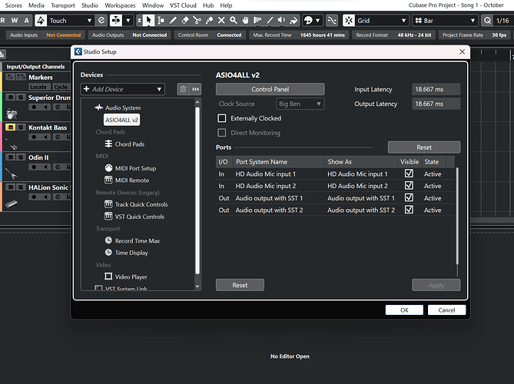Viewport: 514px width, 384px height.
Task: Select the Zoom magnifier tool
Action: [x=234, y=20]
